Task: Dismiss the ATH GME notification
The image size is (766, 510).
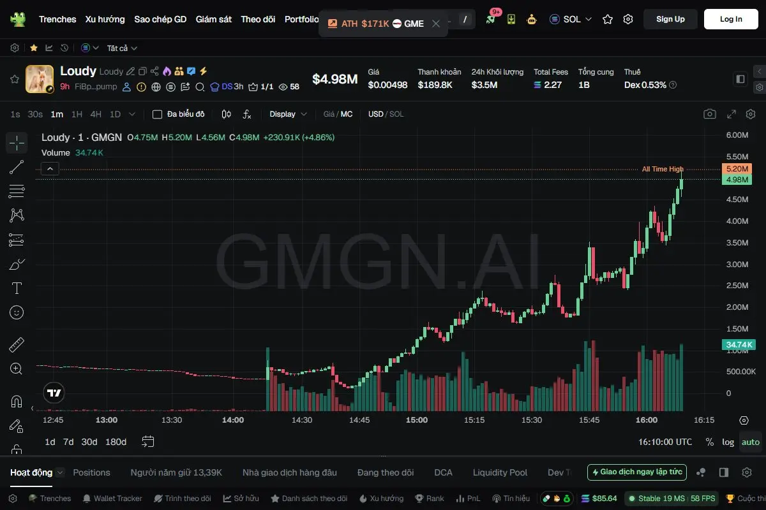Action: [x=436, y=24]
